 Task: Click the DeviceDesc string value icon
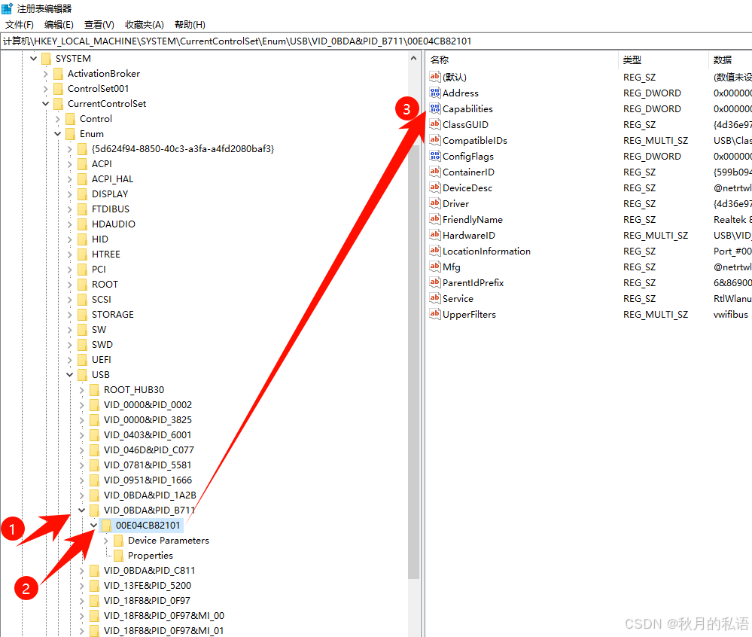[434, 187]
